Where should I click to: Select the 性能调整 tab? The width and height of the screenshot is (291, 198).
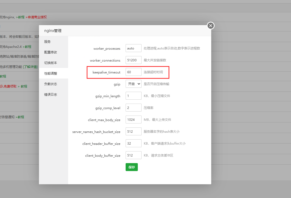click(x=54, y=73)
